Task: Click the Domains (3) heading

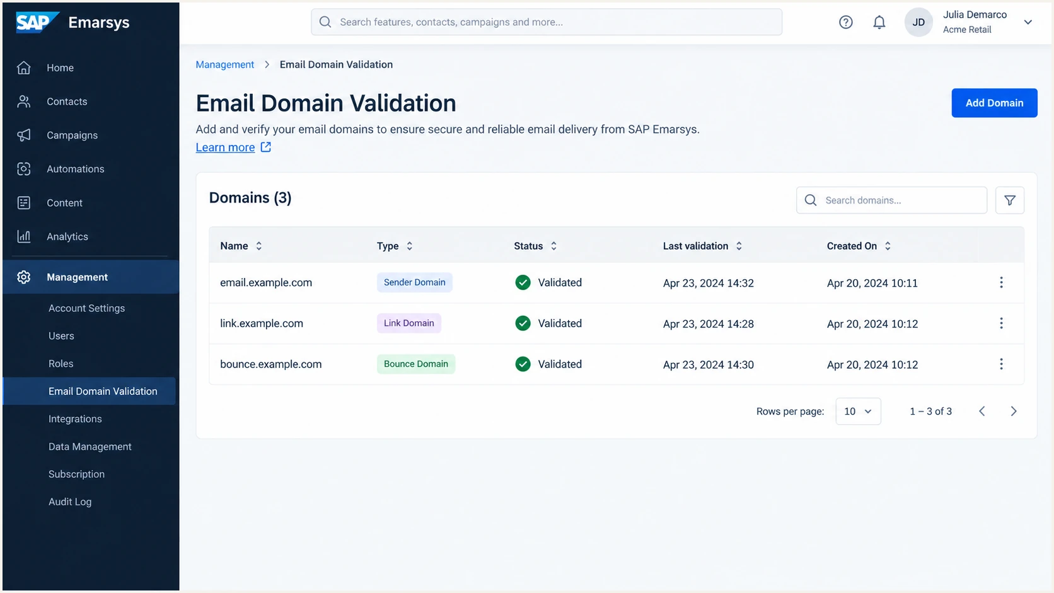Action: click(250, 198)
